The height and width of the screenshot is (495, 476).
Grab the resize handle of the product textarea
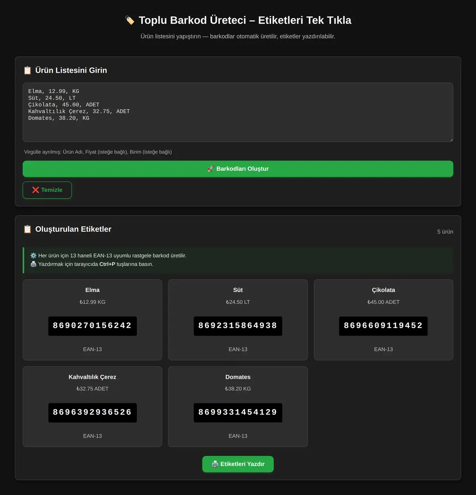coord(451,140)
